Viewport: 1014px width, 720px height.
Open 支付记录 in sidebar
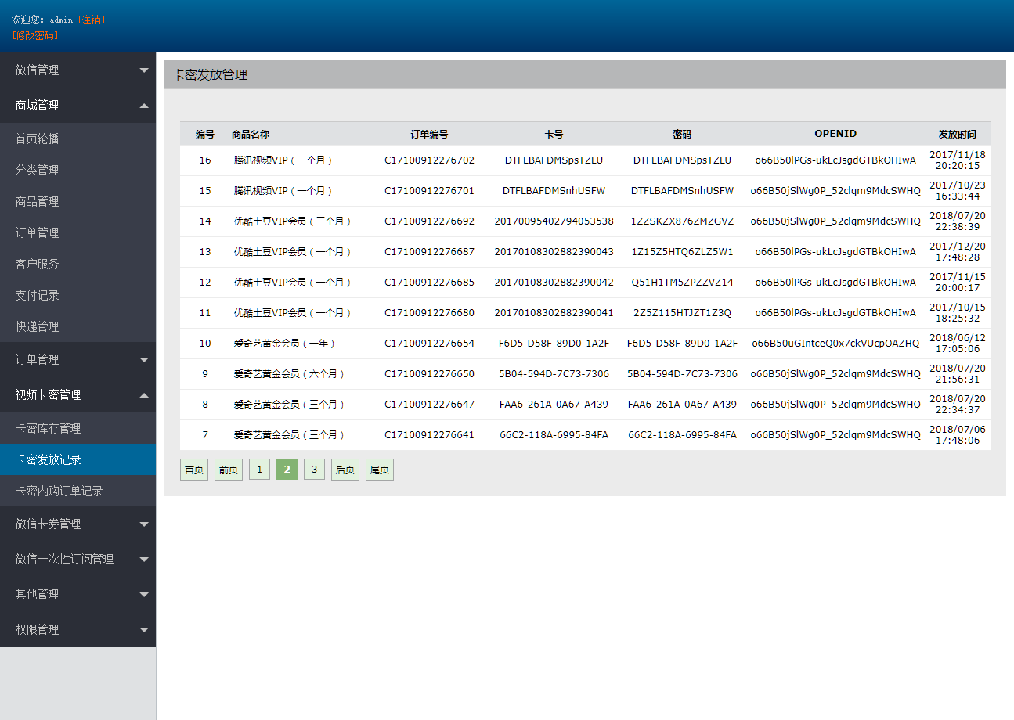coord(78,295)
